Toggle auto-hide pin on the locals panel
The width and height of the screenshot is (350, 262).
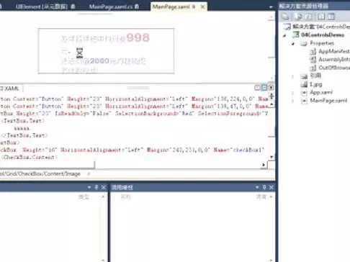click(97, 187)
